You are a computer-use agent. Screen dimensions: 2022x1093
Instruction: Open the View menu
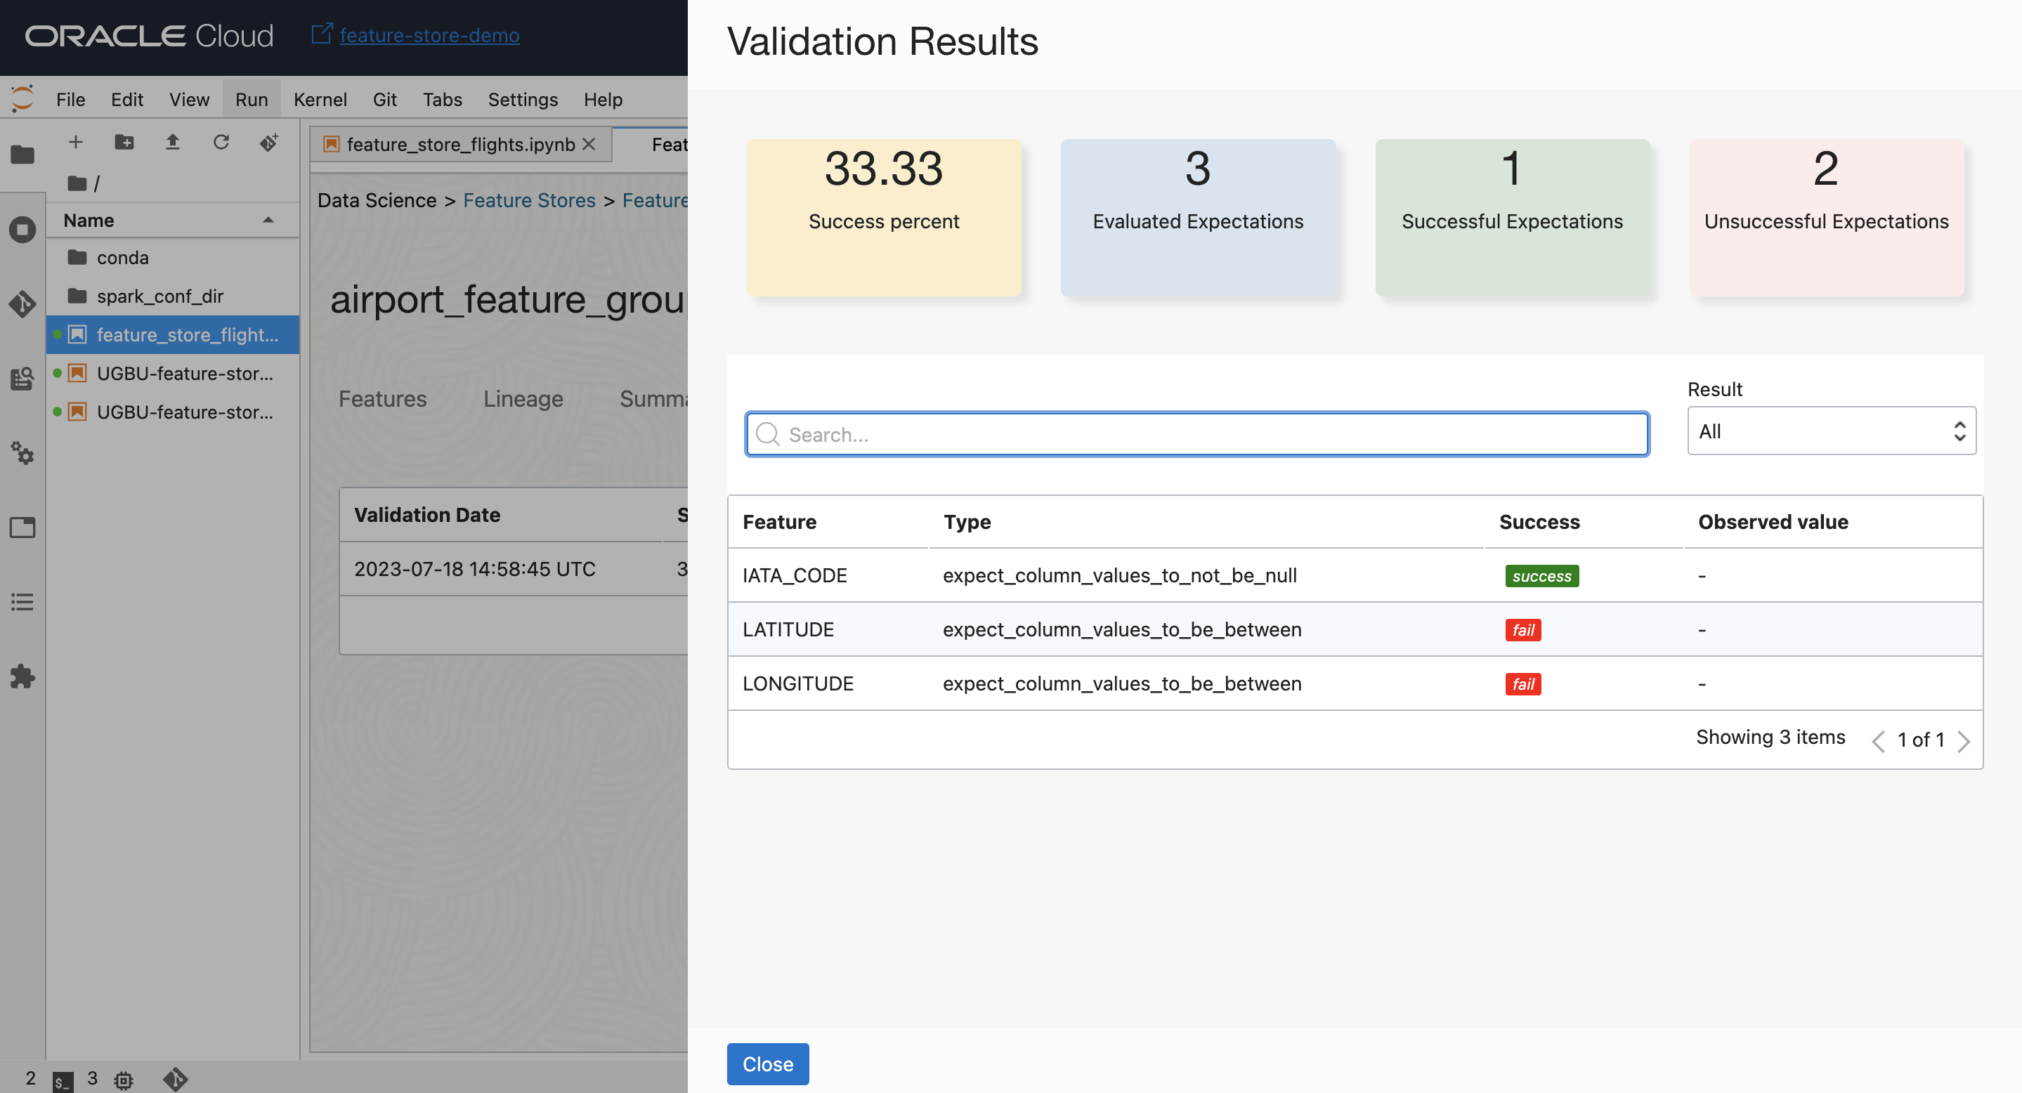(189, 100)
